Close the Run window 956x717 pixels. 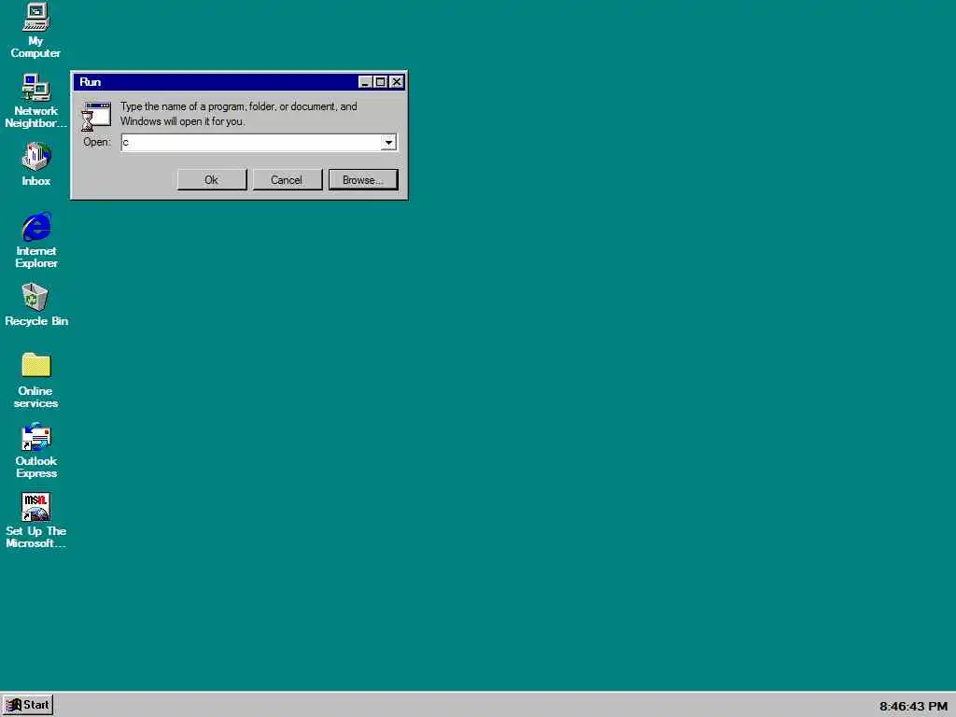coord(396,82)
